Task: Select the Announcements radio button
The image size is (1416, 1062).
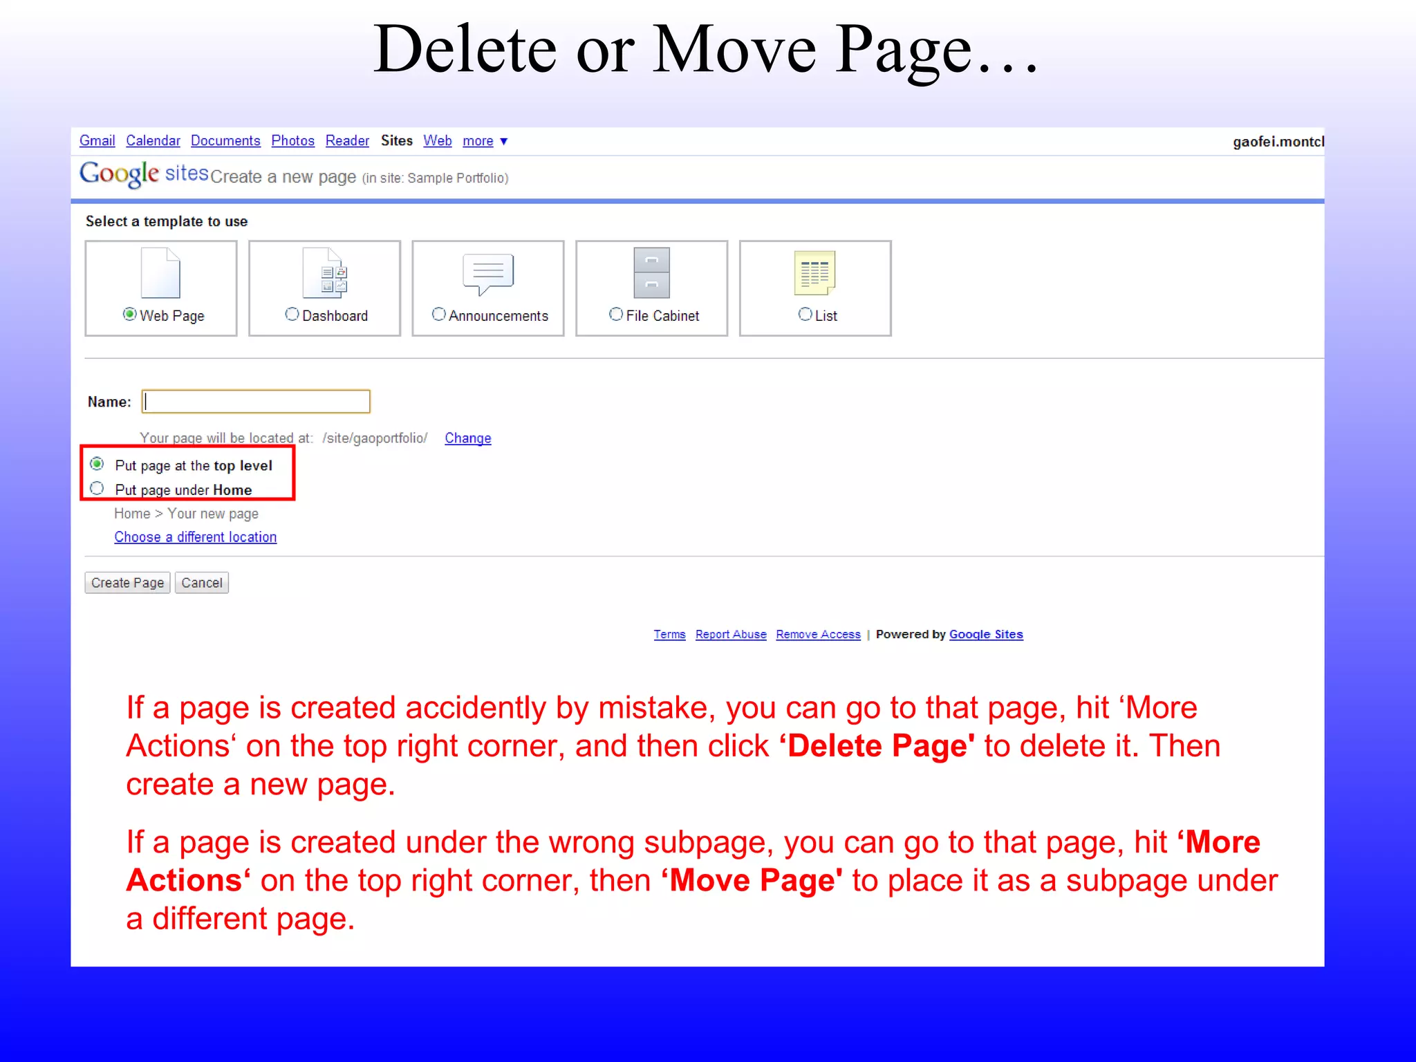Action: (x=438, y=315)
